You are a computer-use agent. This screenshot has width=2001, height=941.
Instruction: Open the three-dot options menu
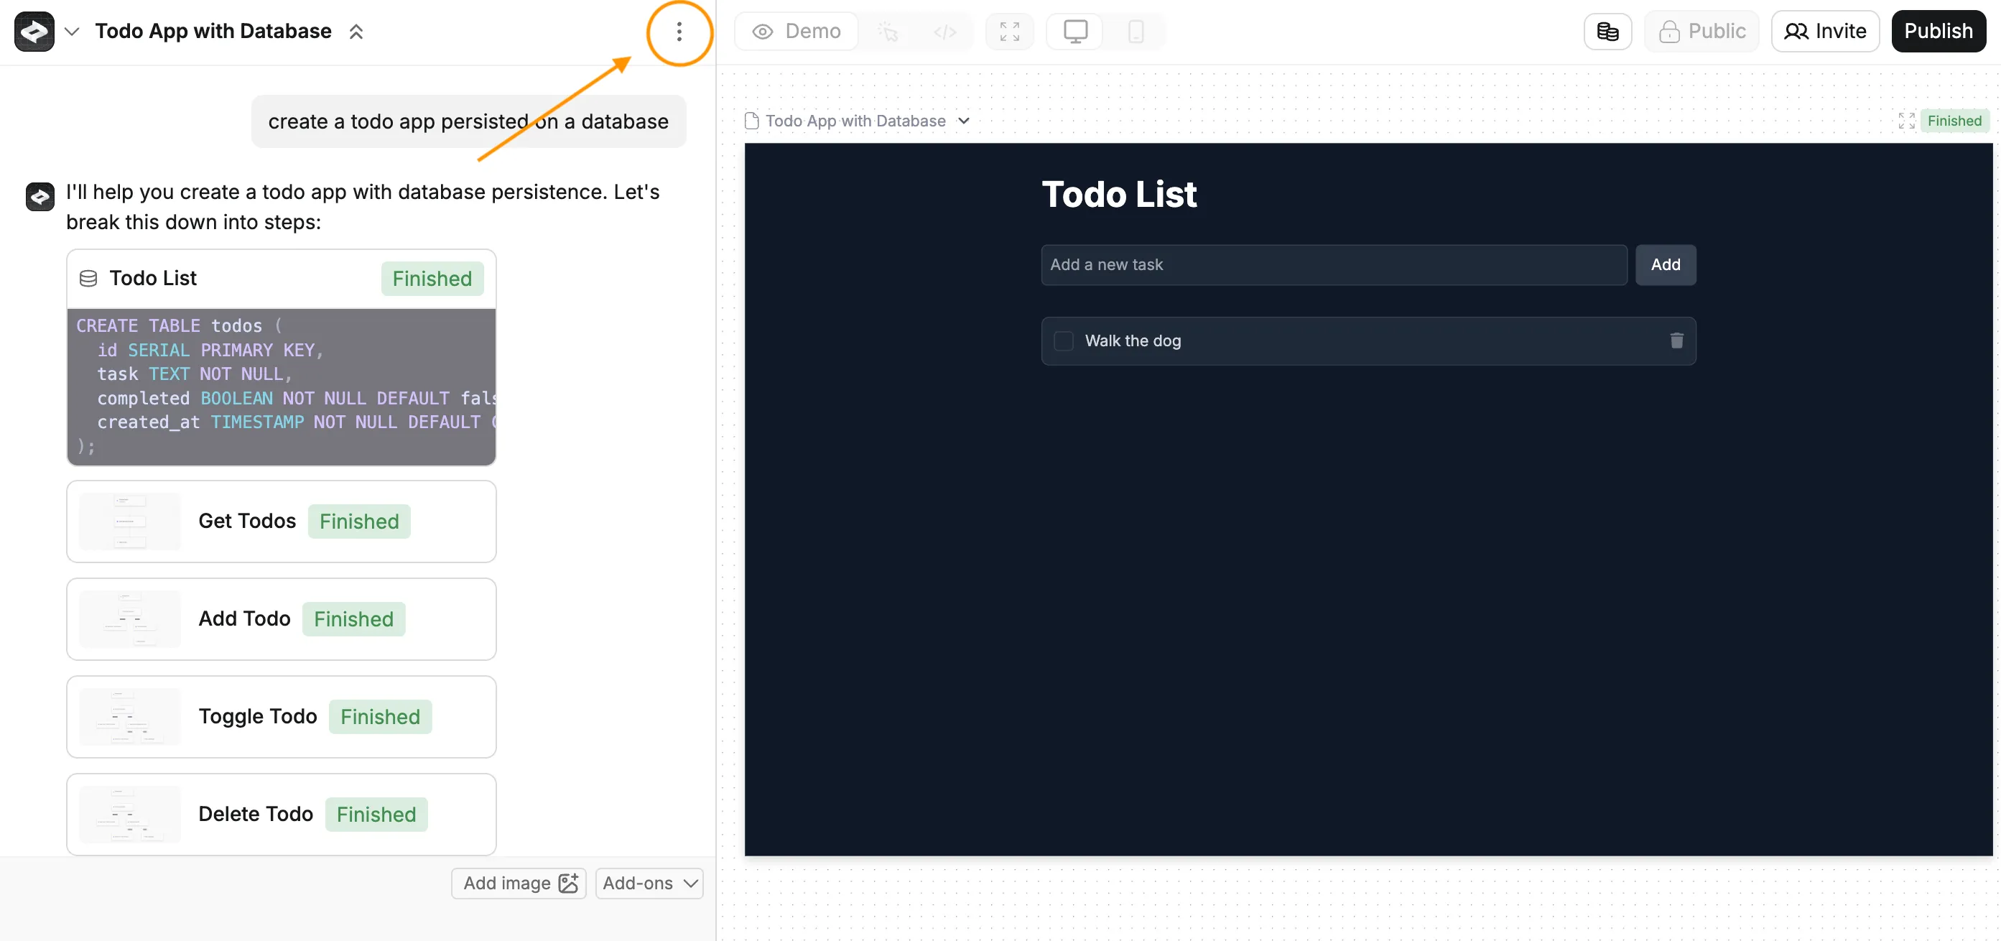tap(679, 32)
